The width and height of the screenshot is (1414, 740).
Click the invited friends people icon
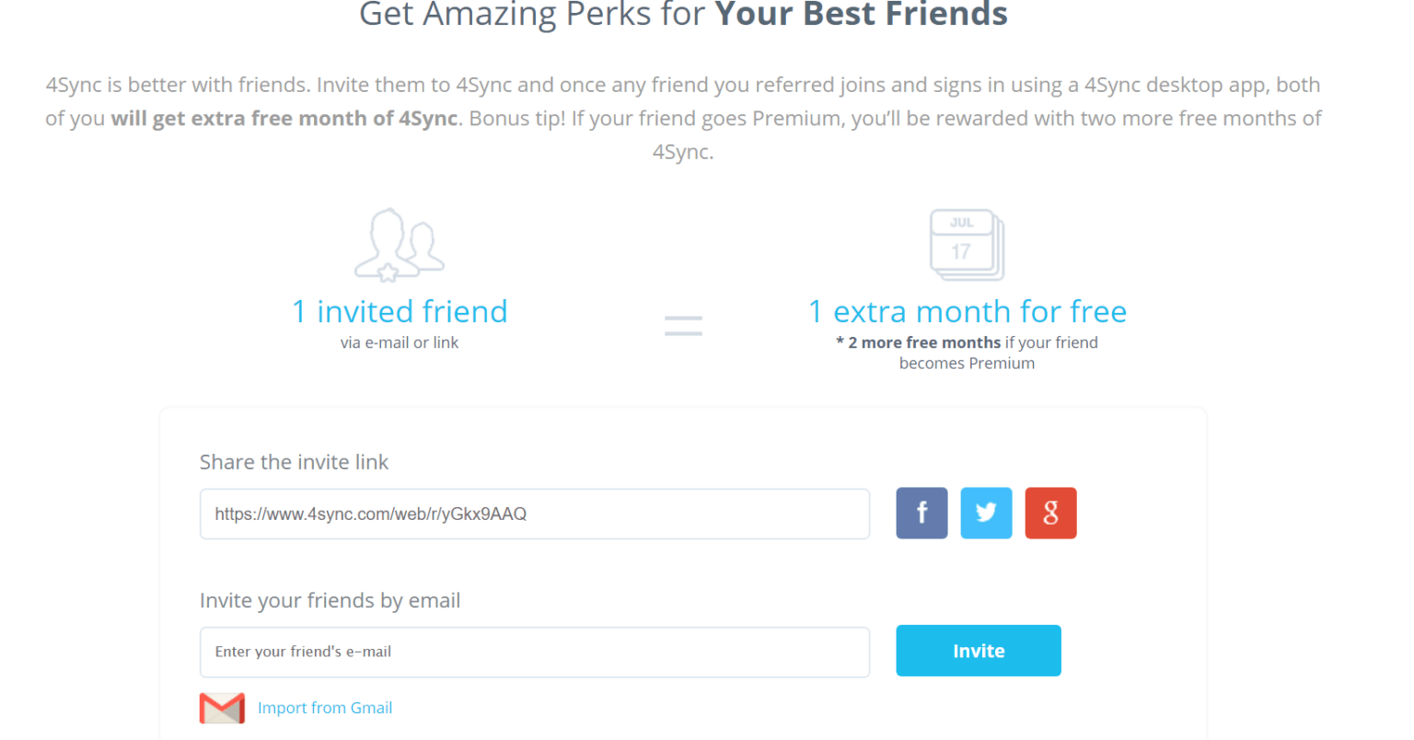click(x=400, y=245)
